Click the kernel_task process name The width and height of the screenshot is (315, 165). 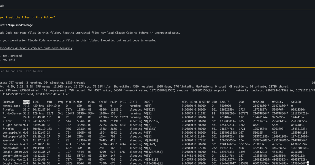point(11,106)
